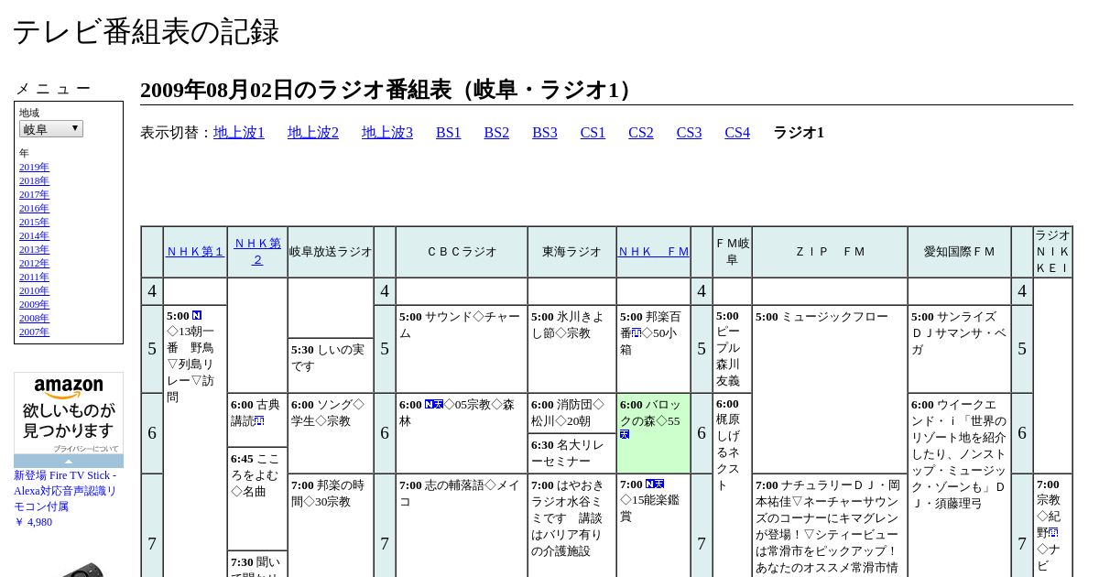
Task: Click the 再 icon in ラジオNIKKEI 7:00 cell
Action: point(1054,532)
